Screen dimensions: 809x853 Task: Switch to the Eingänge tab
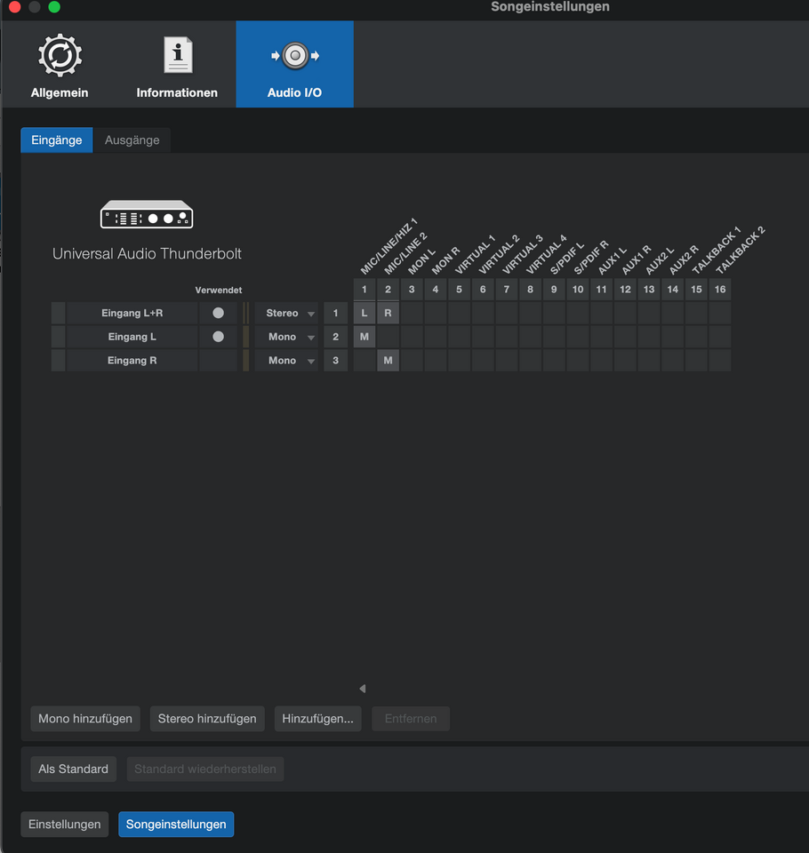pos(57,140)
